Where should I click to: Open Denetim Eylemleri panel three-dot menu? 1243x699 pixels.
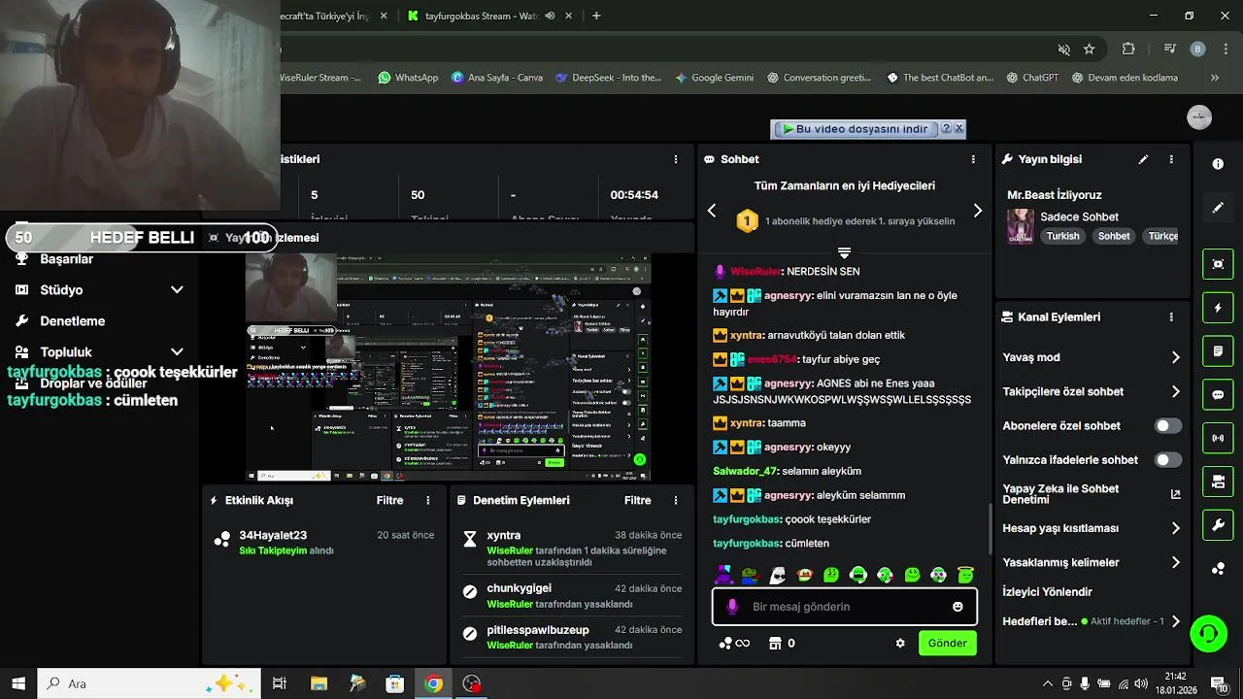pos(676,501)
